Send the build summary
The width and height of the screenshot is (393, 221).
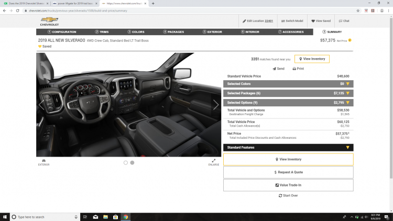pos(278,69)
